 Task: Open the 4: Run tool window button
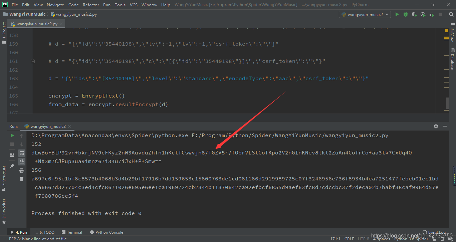[x=19, y=232]
